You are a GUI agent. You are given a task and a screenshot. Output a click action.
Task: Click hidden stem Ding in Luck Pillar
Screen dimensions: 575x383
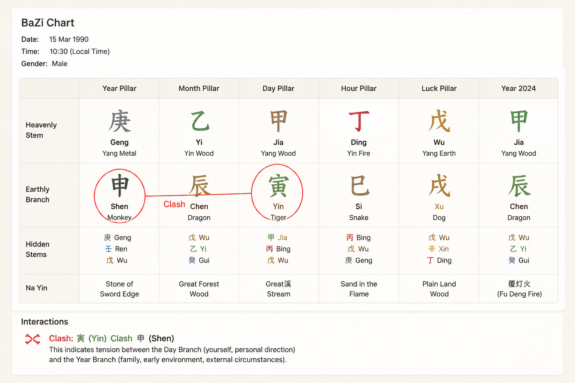click(439, 260)
